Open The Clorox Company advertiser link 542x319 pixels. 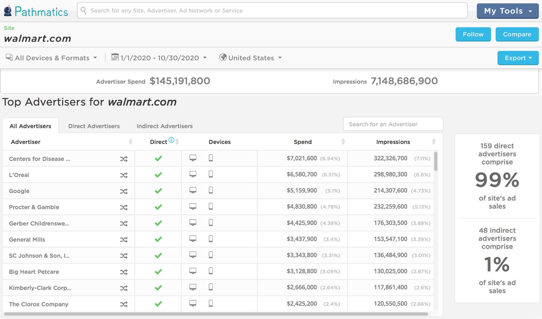(39, 304)
